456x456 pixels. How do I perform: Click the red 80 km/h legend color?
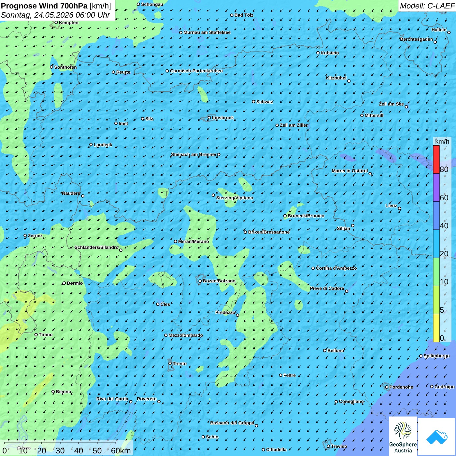click(436, 160)
